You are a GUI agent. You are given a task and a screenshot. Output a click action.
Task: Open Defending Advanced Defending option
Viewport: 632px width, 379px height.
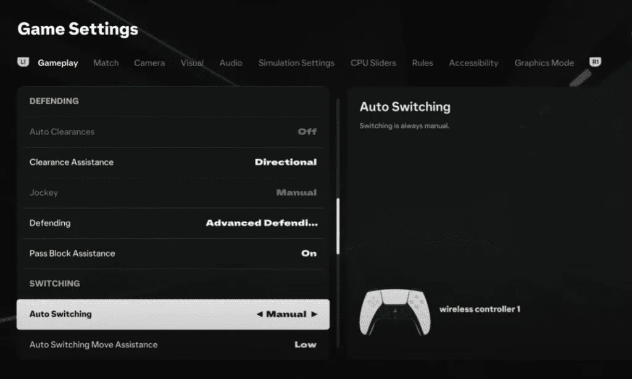[x=262, y=223]
